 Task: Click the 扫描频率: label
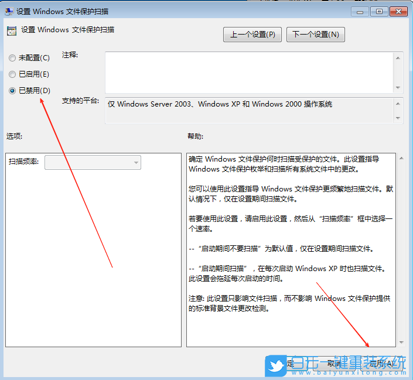point(23,162)
